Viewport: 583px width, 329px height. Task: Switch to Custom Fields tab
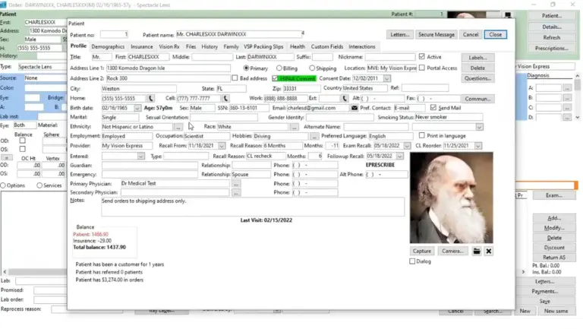[x=327, y=46]
